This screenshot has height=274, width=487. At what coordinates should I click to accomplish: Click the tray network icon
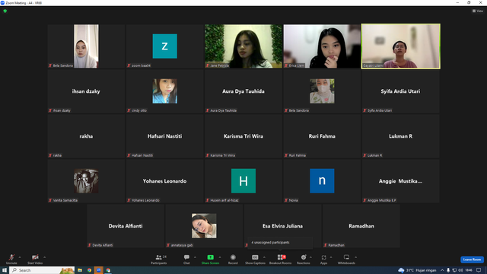point(455,270)
